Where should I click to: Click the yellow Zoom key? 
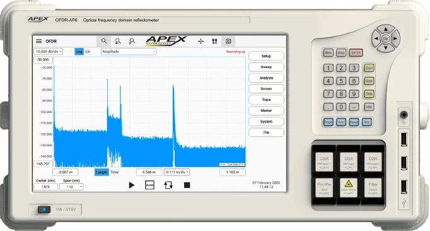pyautogui.click(x=369, y=68)
